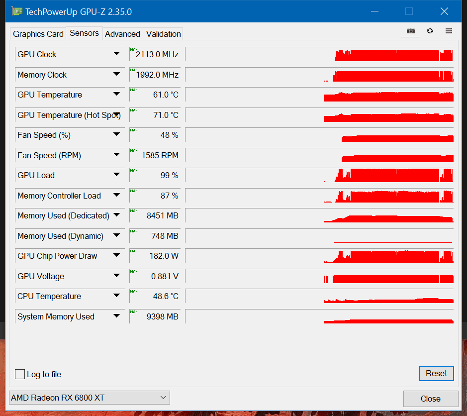Click the 48.6 °C CPU temperature value
Screen dimensions: 467x416
(155, 296)
